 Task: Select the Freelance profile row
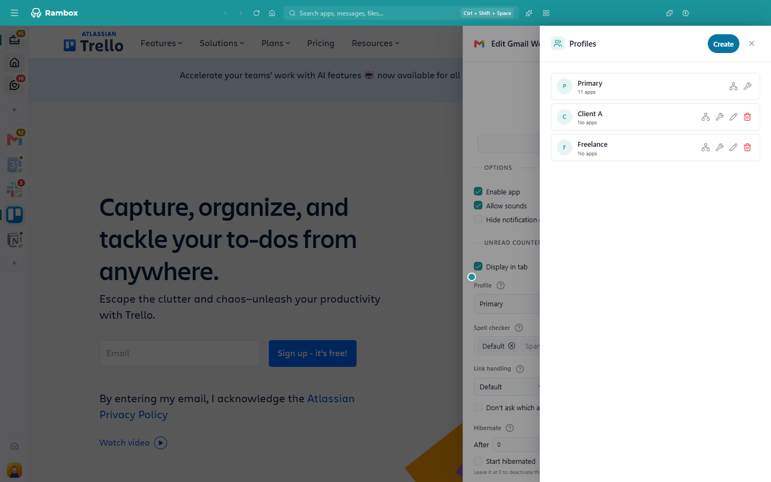(x=655, y=147)
